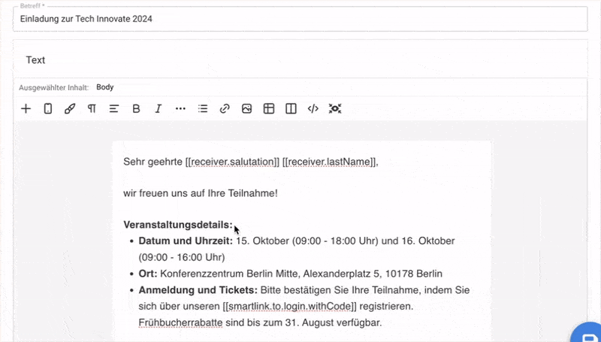Open the HTML source code view
The height and width of the screenshot is (342, 601).
(x=313, y=109)
